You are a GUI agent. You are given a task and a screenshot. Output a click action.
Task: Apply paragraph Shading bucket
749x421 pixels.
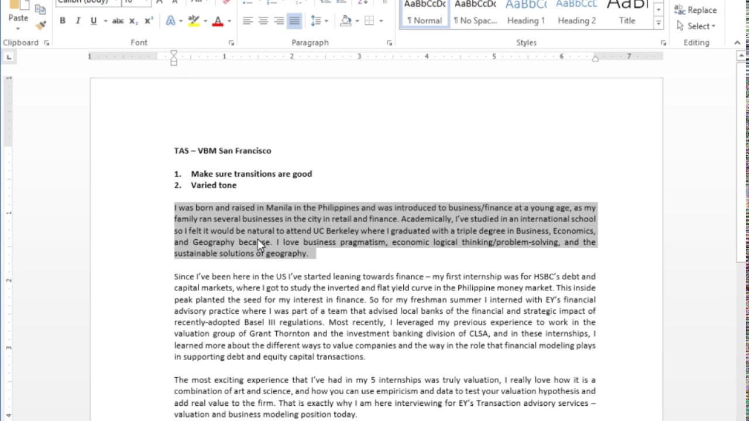pyautogui.click(x=345, y=21)
